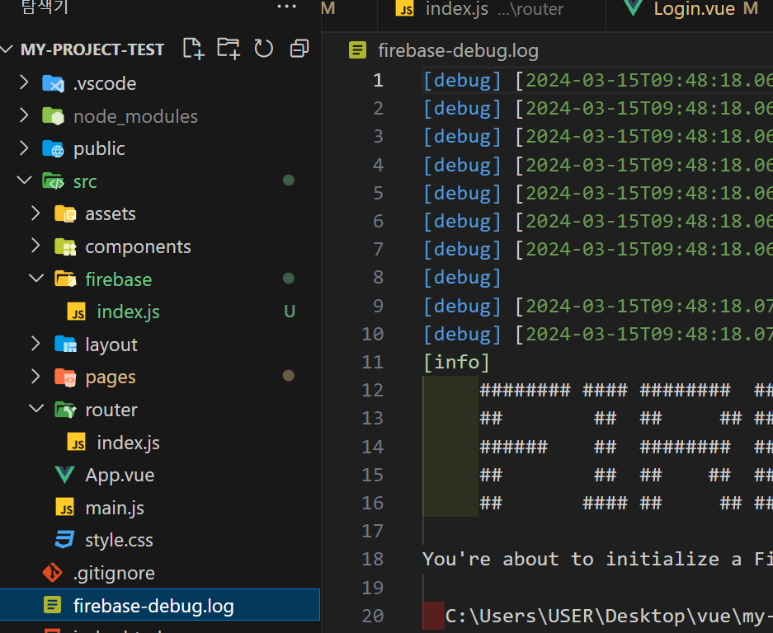Click line number 1 in gutter
This screenshot has width=773, height=633.
(378, 80)
